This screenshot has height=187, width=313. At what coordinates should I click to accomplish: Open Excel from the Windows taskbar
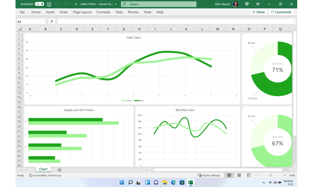point(191,182)
